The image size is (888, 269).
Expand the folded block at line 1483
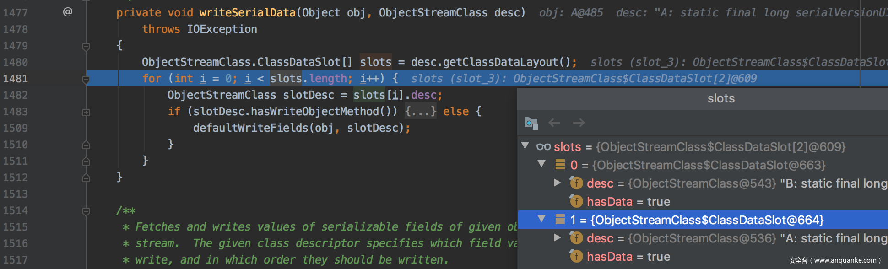click(x=86, y=112)
